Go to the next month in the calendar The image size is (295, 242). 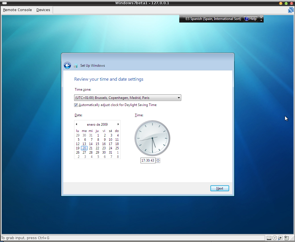point(118,124)
